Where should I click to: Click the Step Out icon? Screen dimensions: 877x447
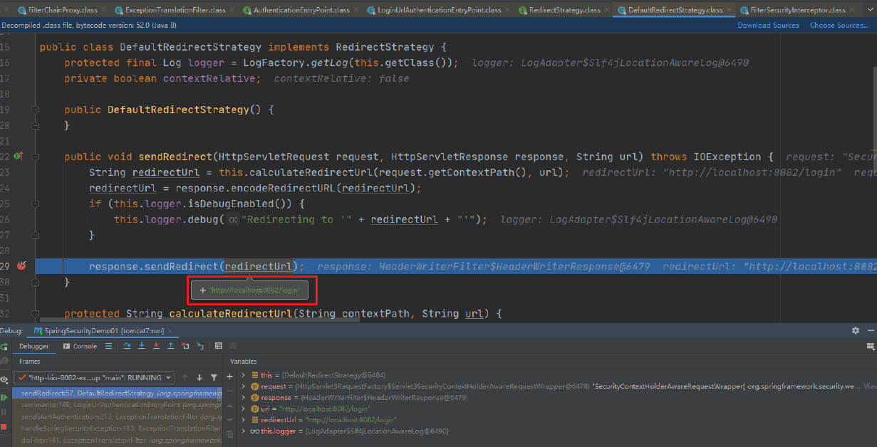[171, 346]
